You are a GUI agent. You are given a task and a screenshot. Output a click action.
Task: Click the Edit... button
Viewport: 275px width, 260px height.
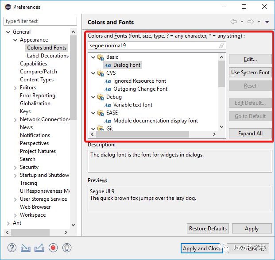pyautogui.click(x=250, y=59)
